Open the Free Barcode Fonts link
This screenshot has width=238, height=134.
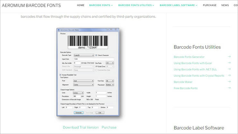[186, 88]
